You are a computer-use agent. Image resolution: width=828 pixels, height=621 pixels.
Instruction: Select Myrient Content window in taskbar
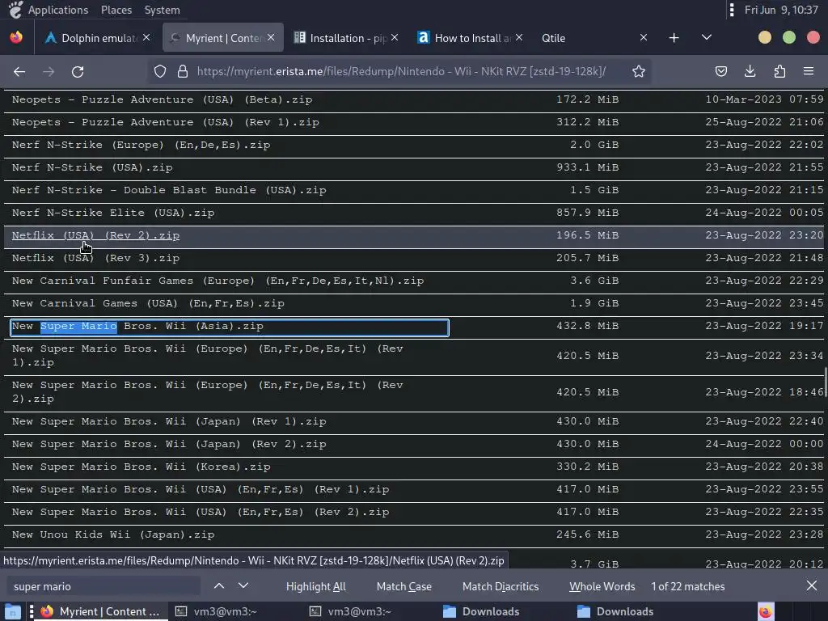(x=100, y=611)
